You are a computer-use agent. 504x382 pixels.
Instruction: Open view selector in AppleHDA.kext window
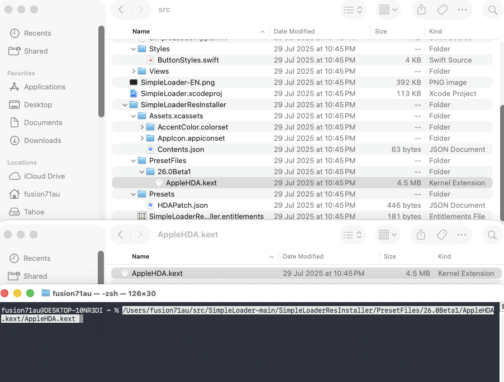pos(353,235)
